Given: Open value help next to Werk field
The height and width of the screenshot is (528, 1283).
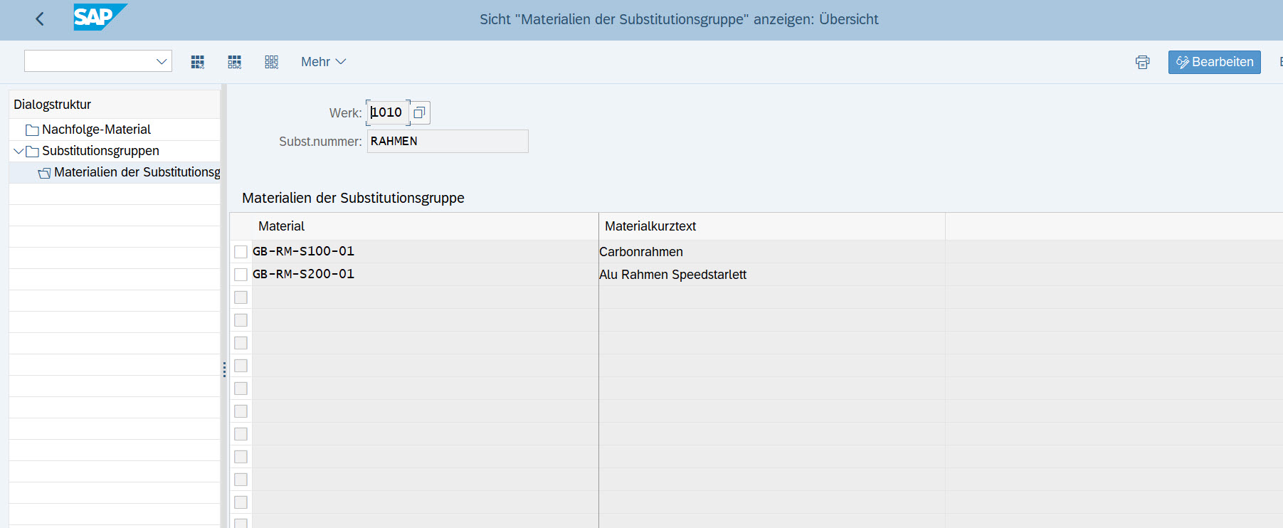Looking at the screenshot, I should 420,112.
